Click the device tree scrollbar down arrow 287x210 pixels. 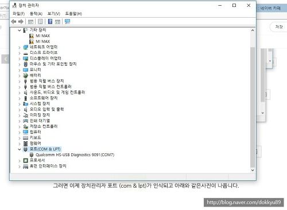[x=253, y=170]
